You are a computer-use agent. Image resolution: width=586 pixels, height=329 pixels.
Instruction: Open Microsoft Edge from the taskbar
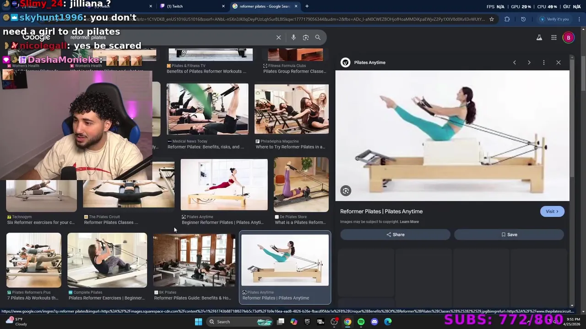(388, 322)
